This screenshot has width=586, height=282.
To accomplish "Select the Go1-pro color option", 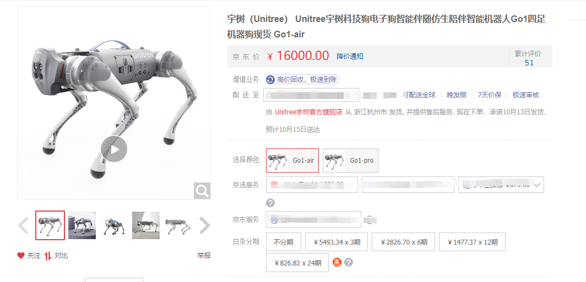I will (x=350, y=161).
